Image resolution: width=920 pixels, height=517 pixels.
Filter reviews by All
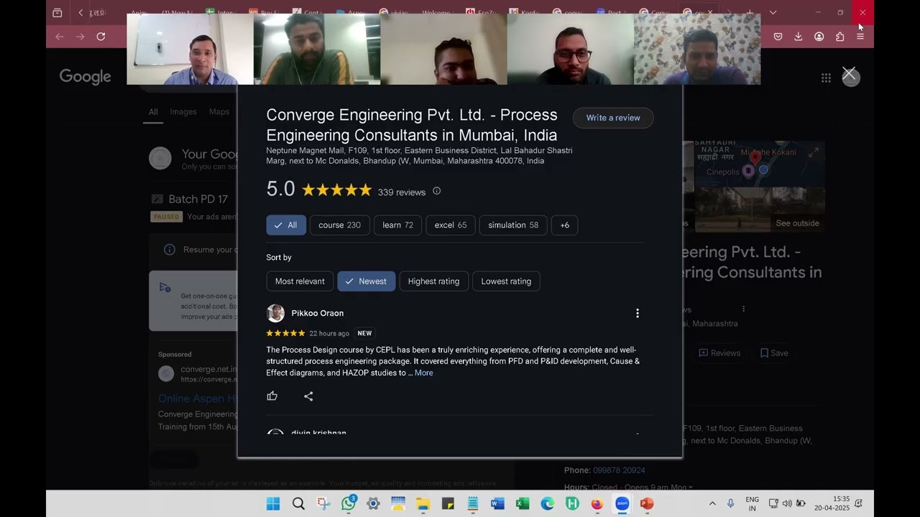(286, 225)
